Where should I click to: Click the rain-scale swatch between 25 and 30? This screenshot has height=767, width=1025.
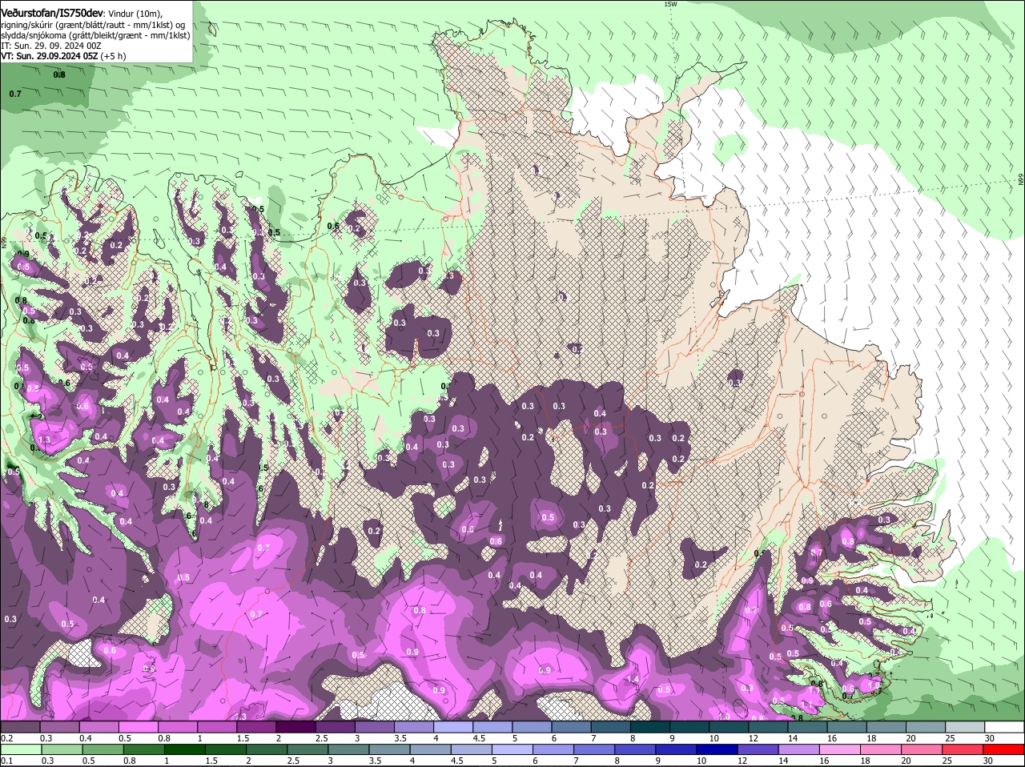pos(962,749)
